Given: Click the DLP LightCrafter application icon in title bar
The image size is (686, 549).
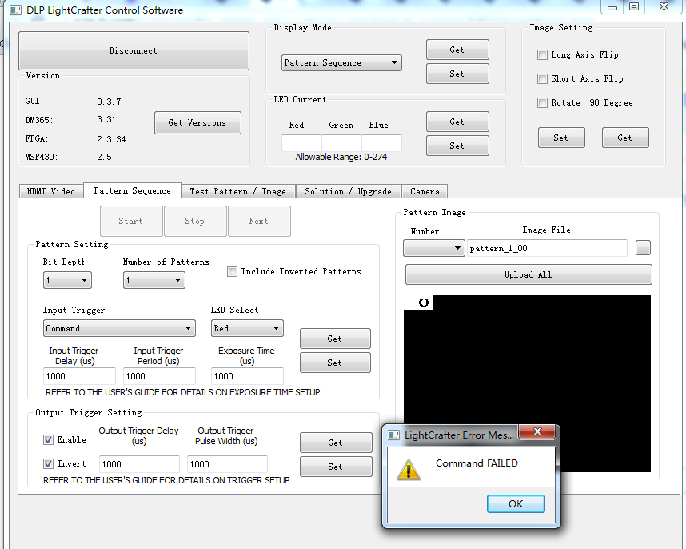Looking at the screenshot, I should point(15,10).
